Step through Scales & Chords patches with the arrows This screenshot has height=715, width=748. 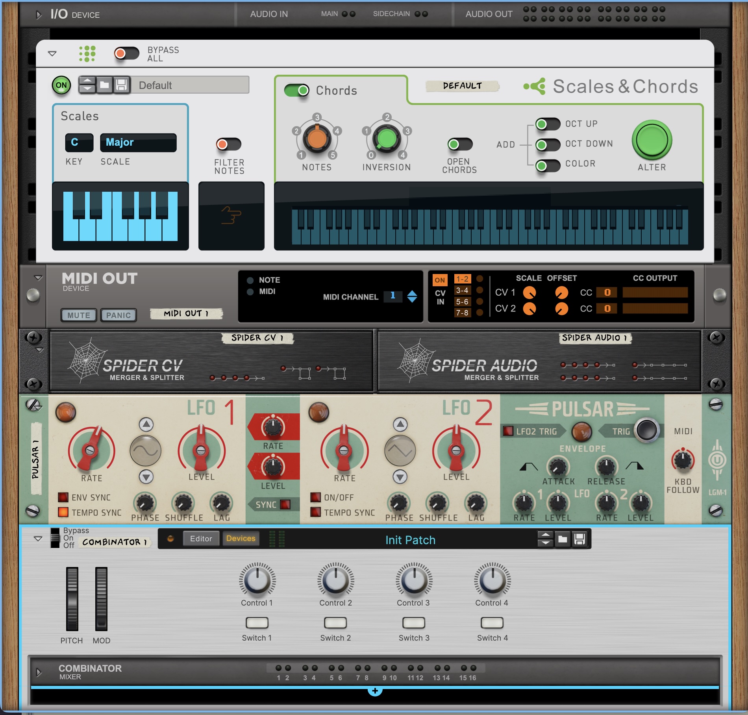(x=87, y=85)
